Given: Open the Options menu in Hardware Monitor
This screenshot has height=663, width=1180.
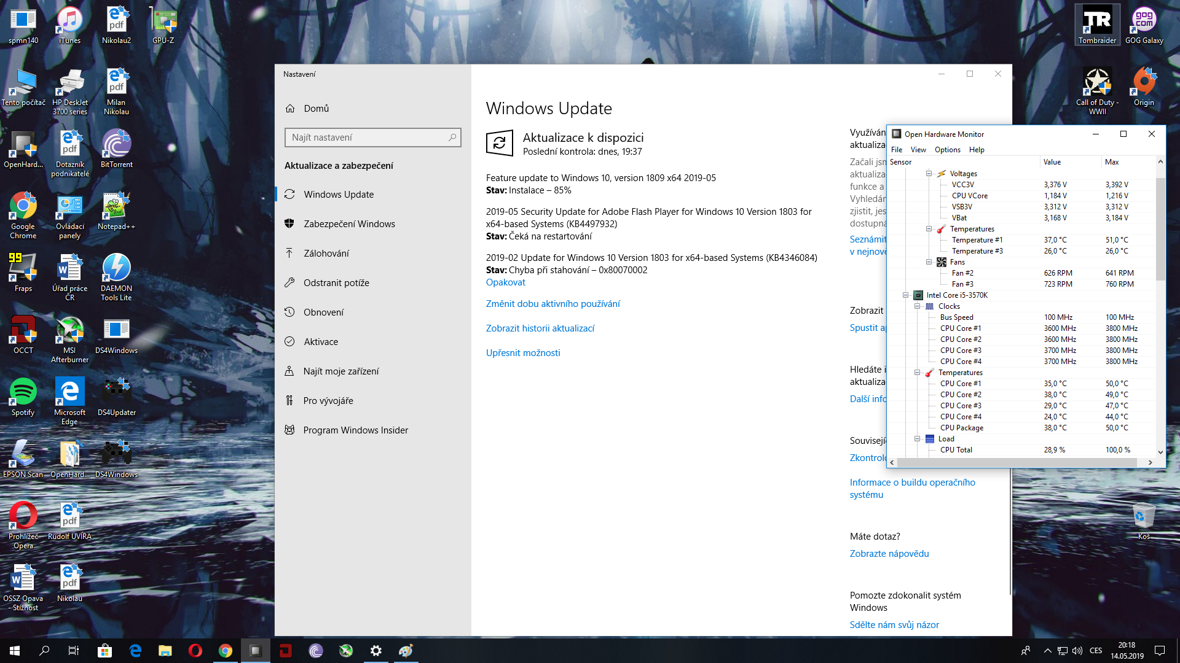Looking at the screenshot, I should point(947,150).
